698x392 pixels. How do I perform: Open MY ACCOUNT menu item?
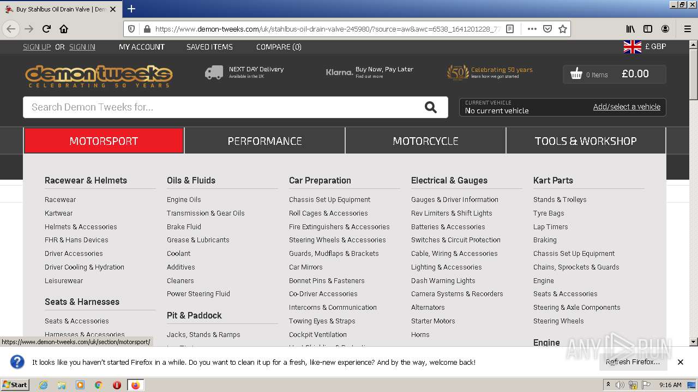click(142, 47)
